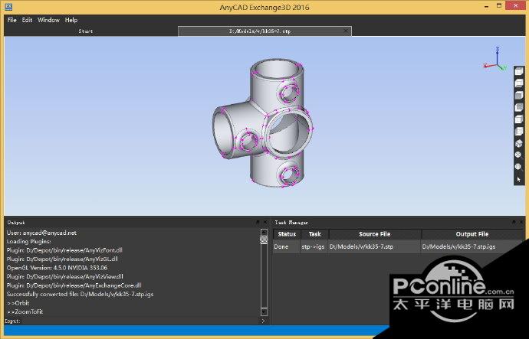Screen dimensions: 529x339
Task: Click the first cube view icon in view toolbar
Action: [519, 71]
